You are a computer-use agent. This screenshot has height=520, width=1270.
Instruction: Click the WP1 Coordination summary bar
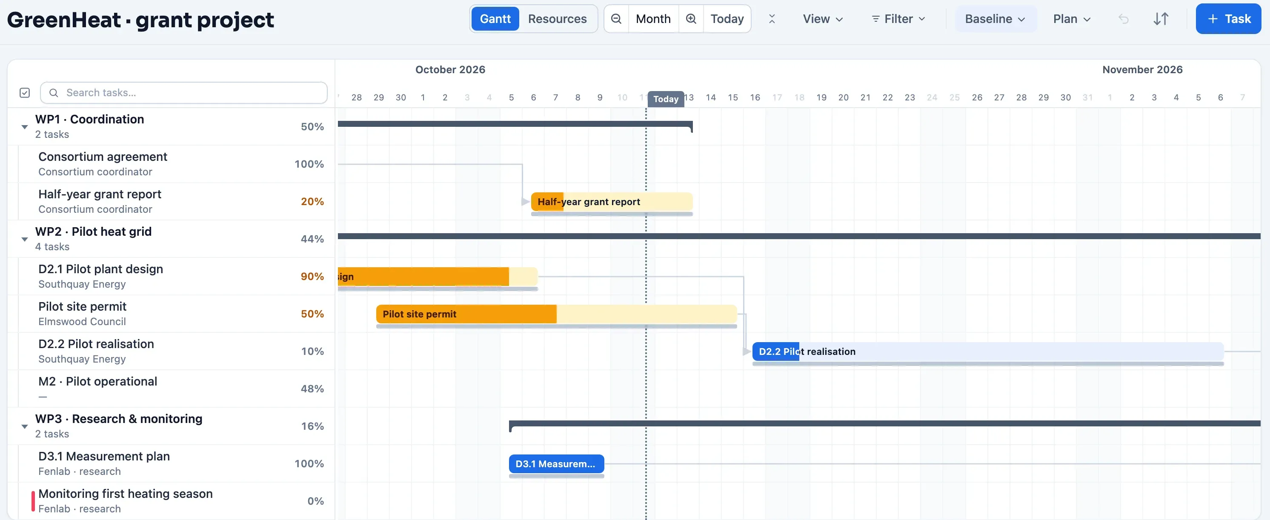pos(515,124)
